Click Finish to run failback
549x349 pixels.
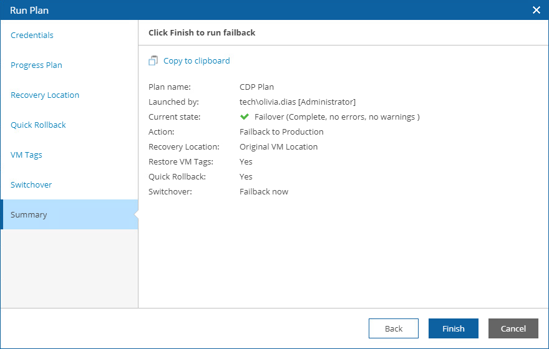[x=454, y=328]
